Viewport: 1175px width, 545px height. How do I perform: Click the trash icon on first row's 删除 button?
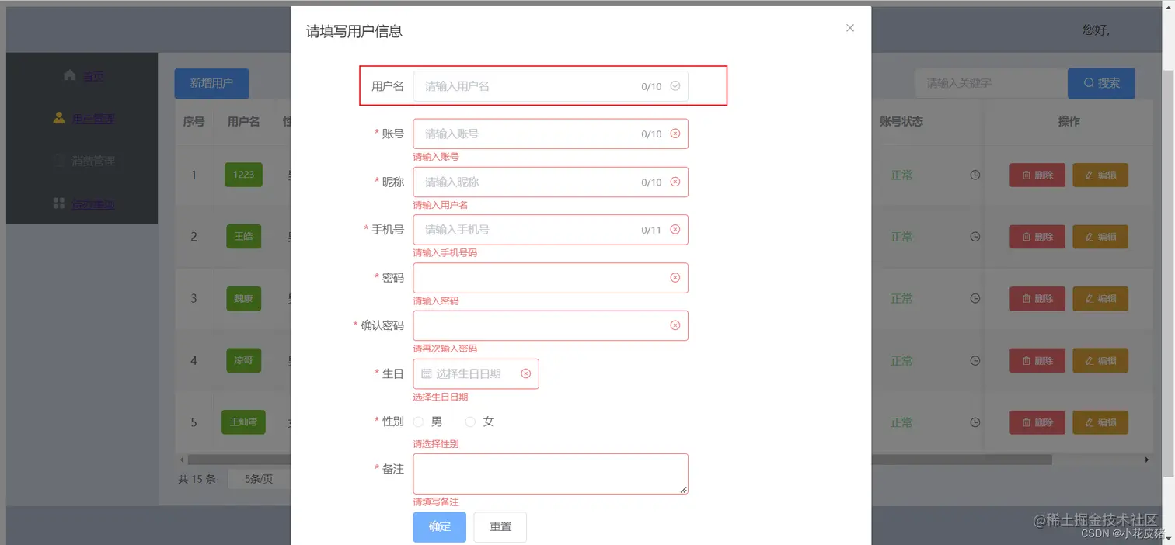(x=1027, y=175)
